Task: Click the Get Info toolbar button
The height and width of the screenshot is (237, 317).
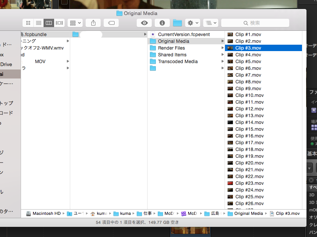Action: 162,23
